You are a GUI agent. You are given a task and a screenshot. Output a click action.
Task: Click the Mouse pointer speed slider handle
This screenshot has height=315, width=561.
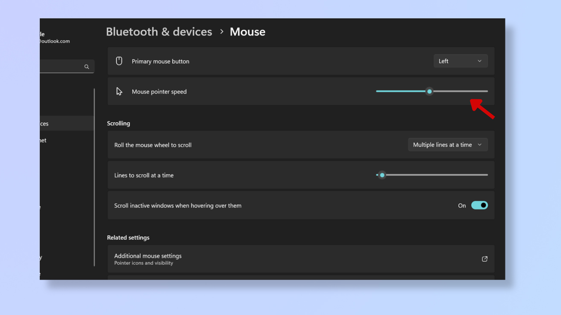430,91
